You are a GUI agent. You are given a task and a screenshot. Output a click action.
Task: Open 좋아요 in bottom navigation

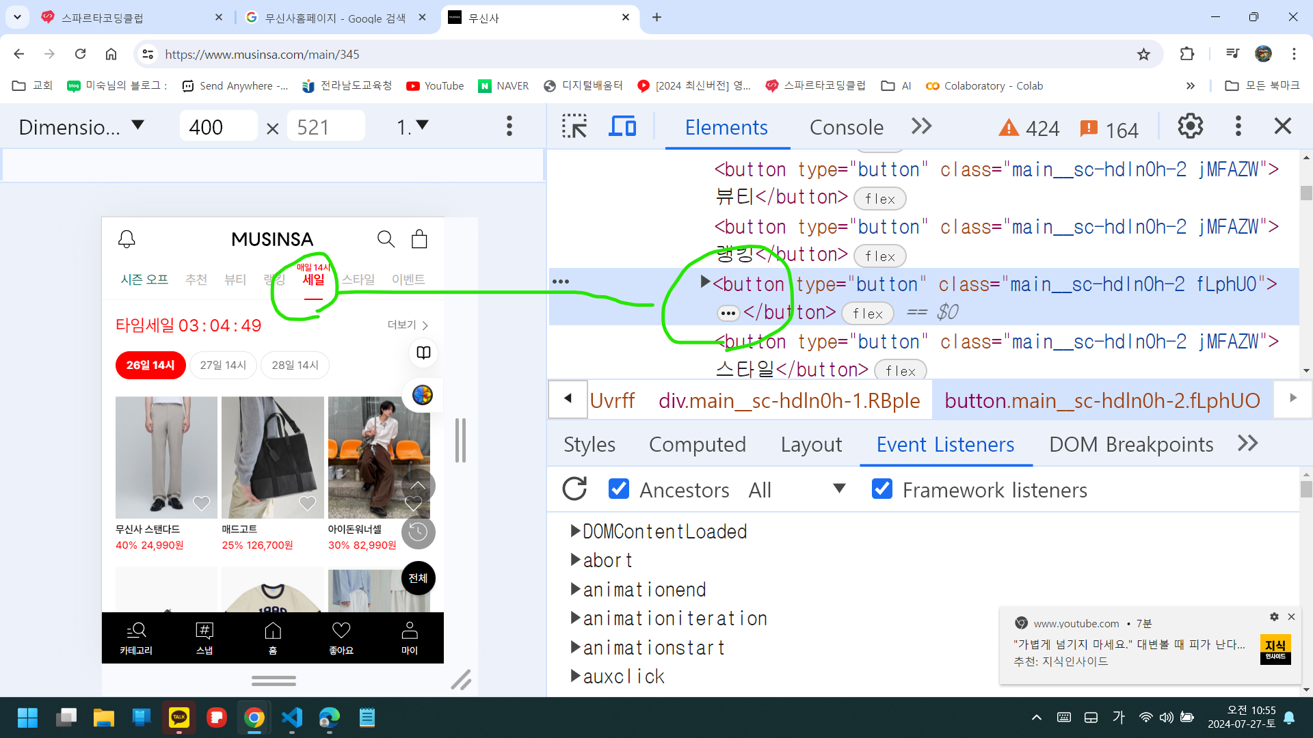click(x=341, y=638)
